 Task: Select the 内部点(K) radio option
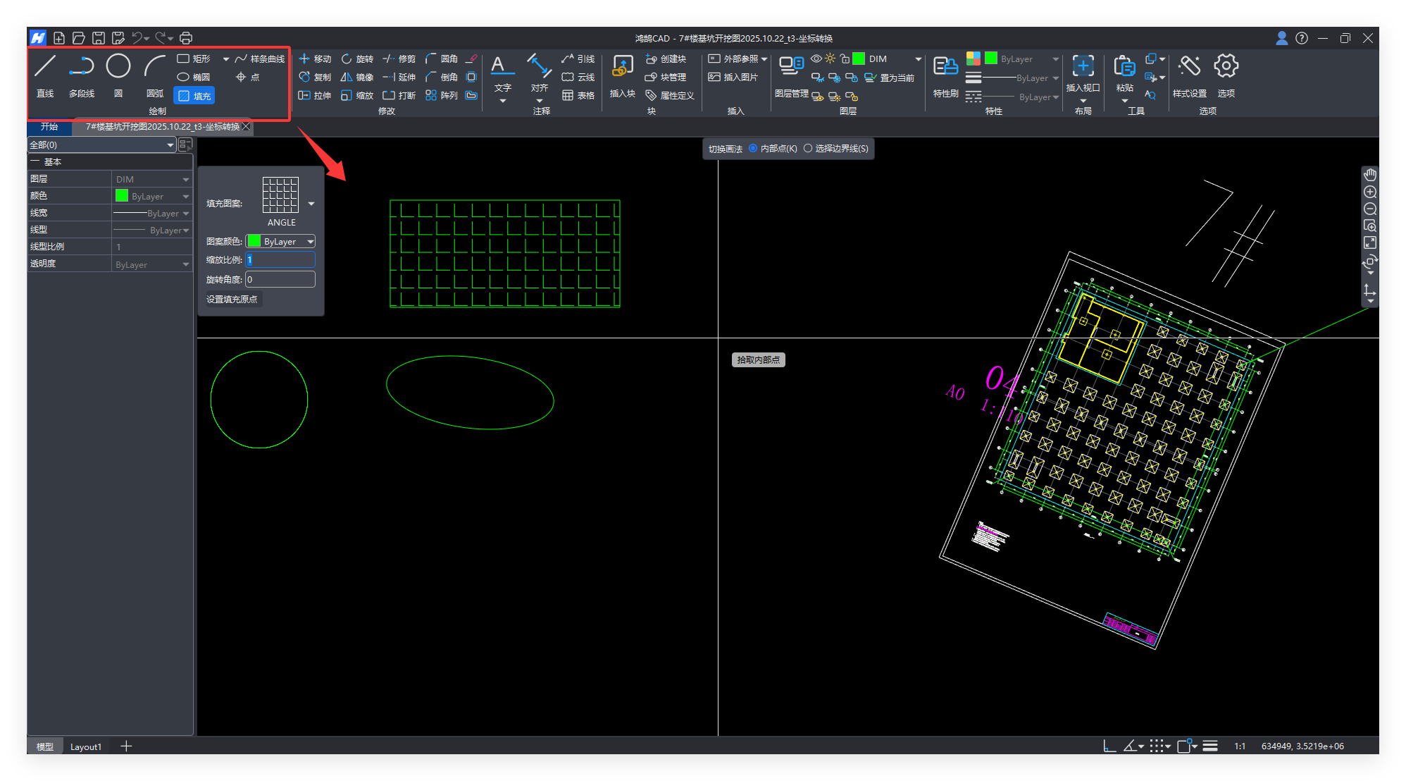click(x=753, y=149)
